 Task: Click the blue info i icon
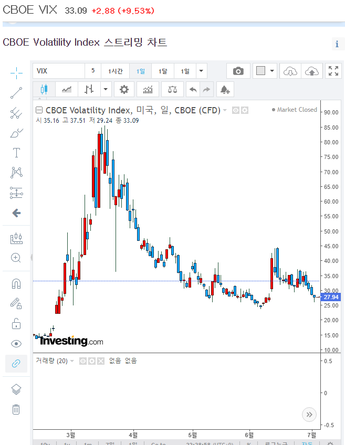tap(337, 44)
